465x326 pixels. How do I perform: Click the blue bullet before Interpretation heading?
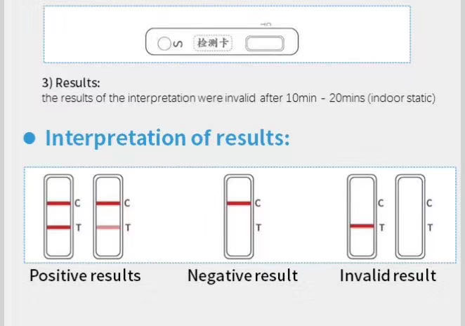click(x=30, y=138)
